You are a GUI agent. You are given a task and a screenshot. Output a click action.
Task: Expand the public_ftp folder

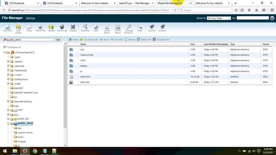point(8,119)
